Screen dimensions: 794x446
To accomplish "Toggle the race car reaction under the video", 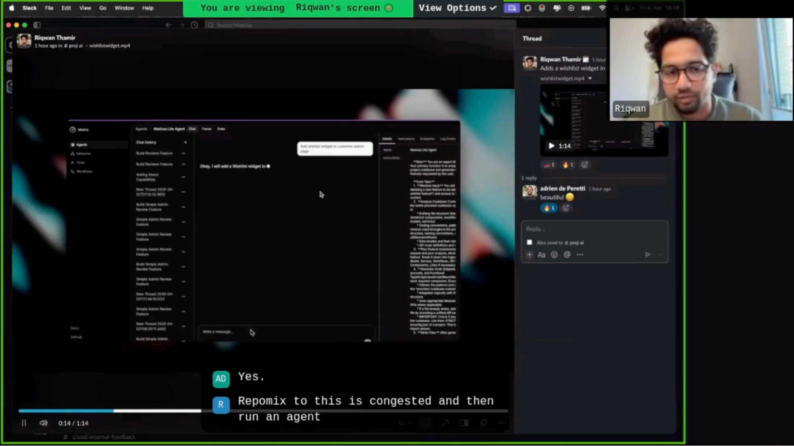I will pos(549,165).
